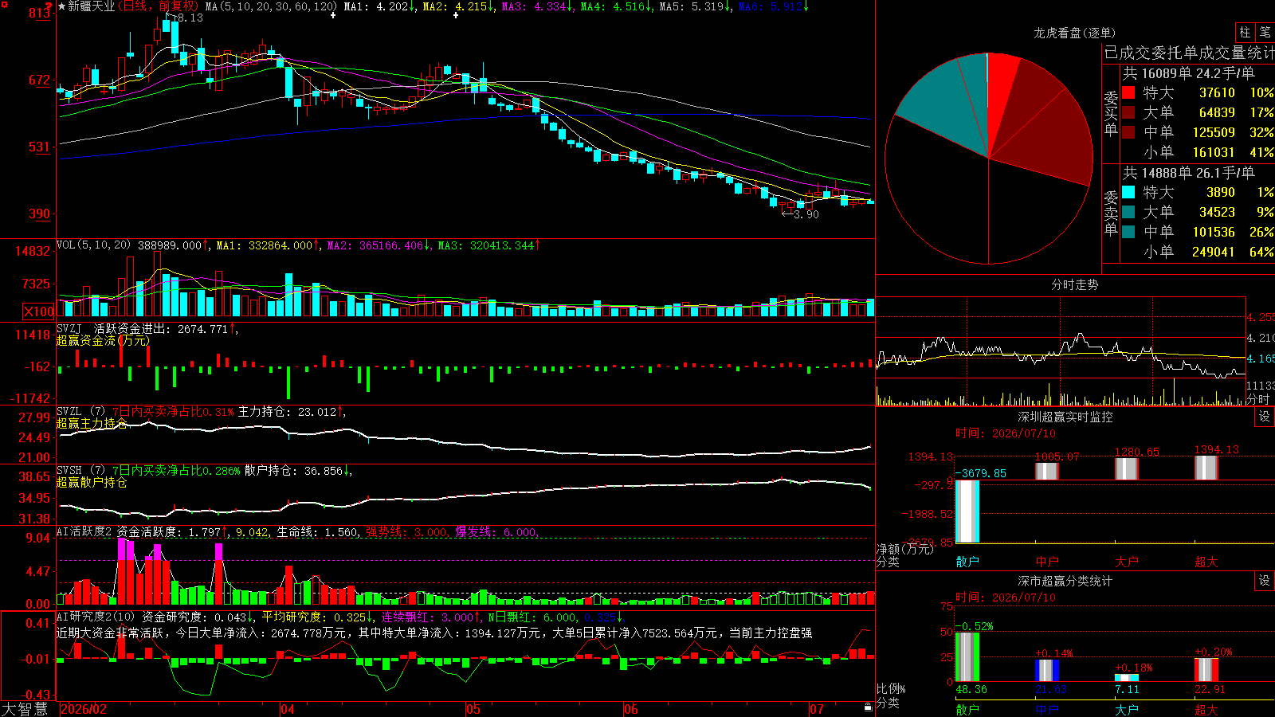
Task: Select the 2026/02 marker on the timeline
Action: pyautogui.click(x=84, y=709)
